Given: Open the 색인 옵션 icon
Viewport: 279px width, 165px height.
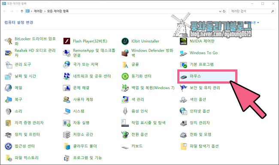Looking at the screenshot, I should click(183, 99).
